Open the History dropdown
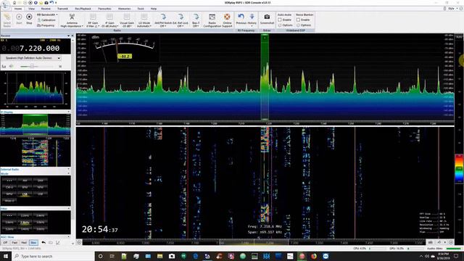 (x=252, y=20)
